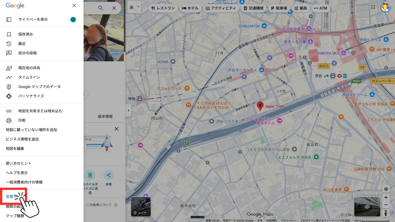Switch to the 基本情報 tab
395x222 pixels.
tap(105, 116)
